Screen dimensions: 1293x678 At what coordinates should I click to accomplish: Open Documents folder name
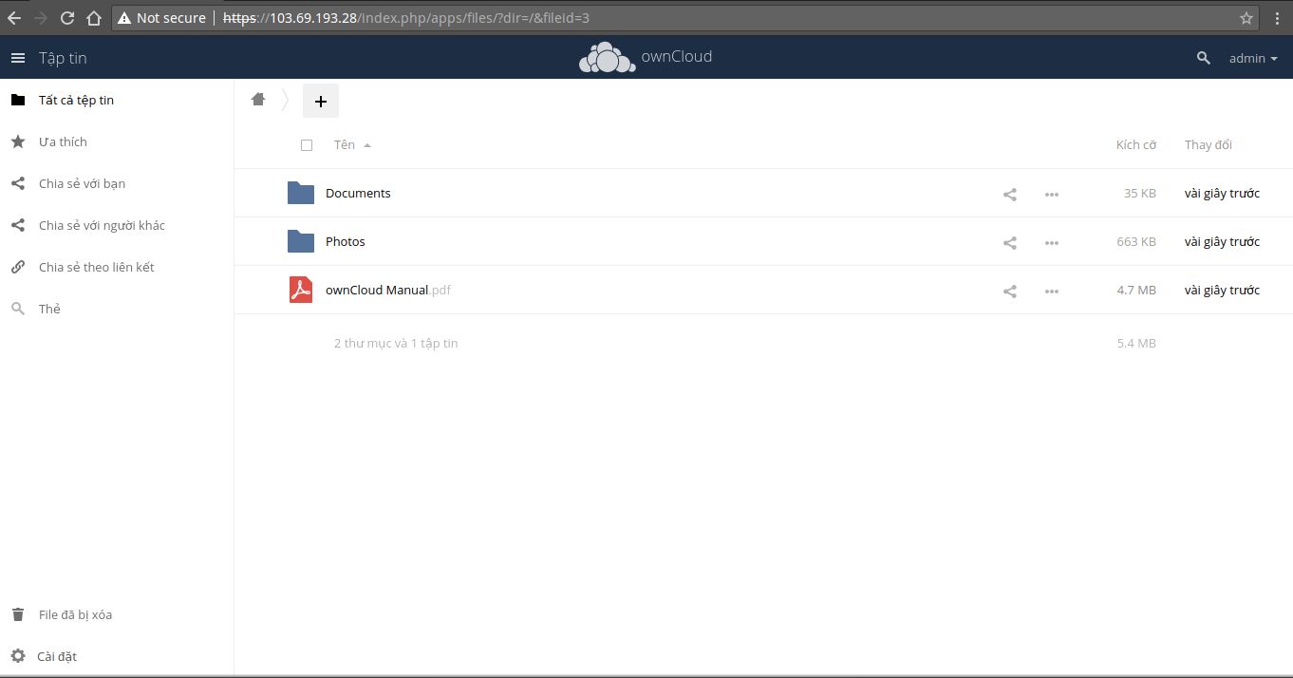pos(358,193)
